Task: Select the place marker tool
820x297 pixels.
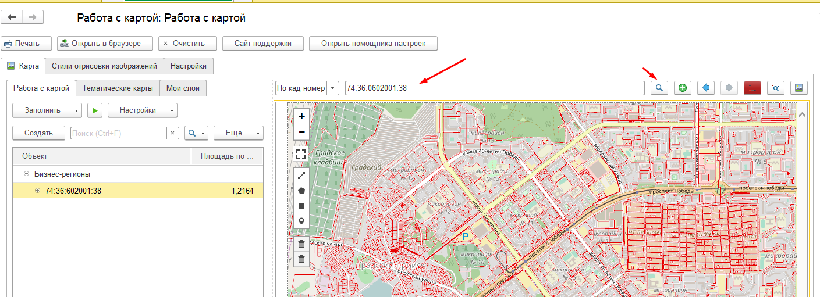Action: 301,221
